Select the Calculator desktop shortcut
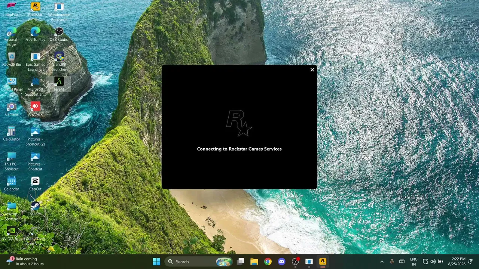The height and width of the screenshot is (269, 479). [12, 134]
